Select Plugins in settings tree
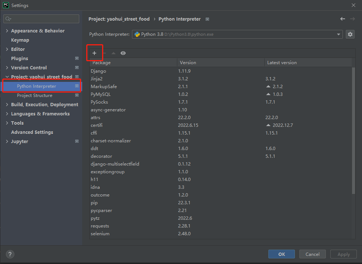 click(20, 58)
